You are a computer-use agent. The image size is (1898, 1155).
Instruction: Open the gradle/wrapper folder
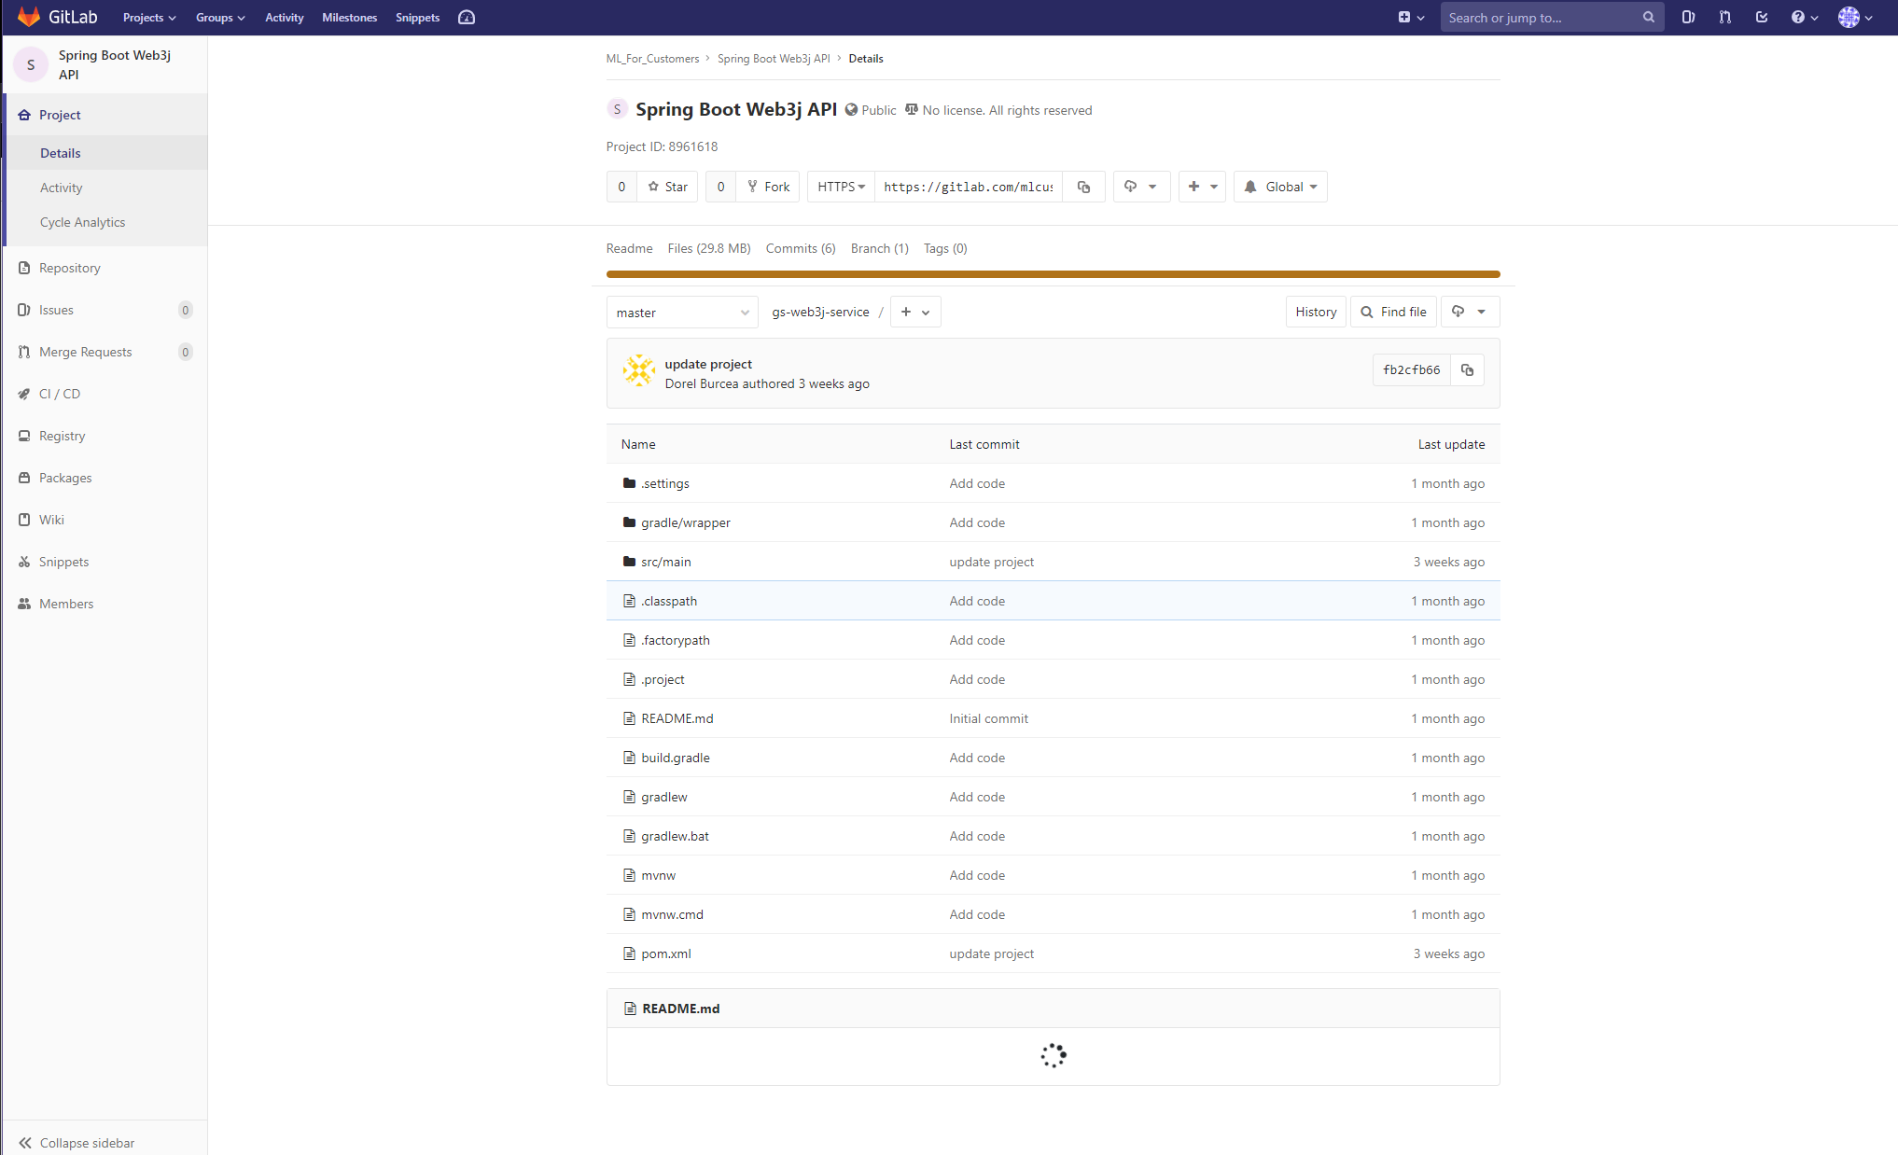click(686, 522)
